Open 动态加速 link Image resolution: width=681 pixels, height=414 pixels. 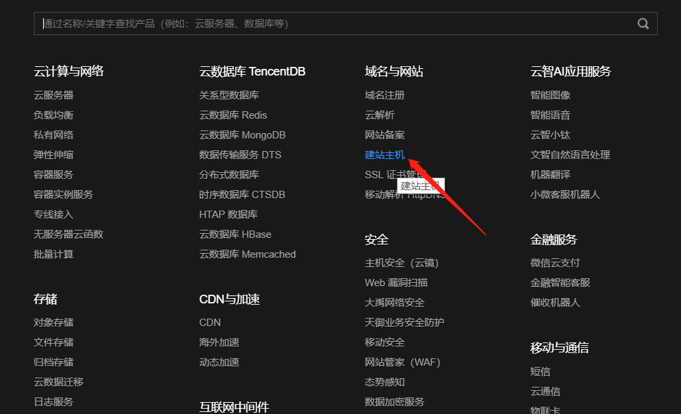[x=219, y=362]
